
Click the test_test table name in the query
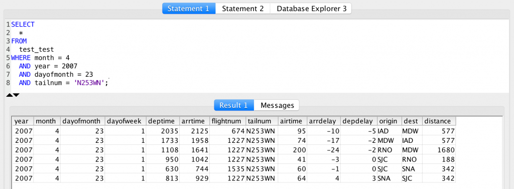click(x=36, y=50)
